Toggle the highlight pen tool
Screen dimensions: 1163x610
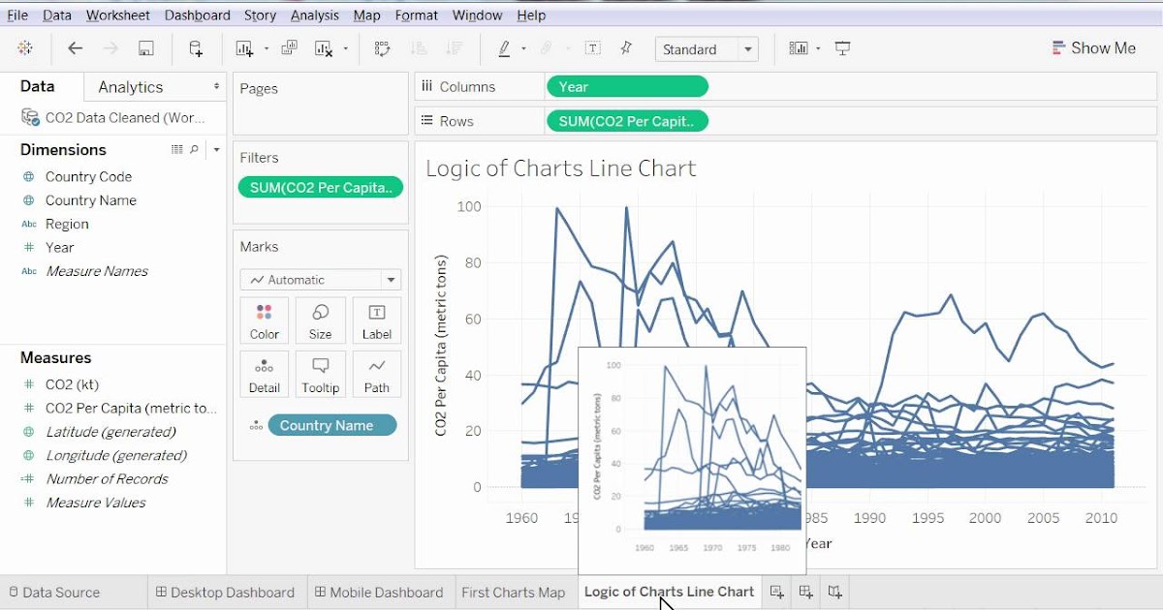click(507, 48)
